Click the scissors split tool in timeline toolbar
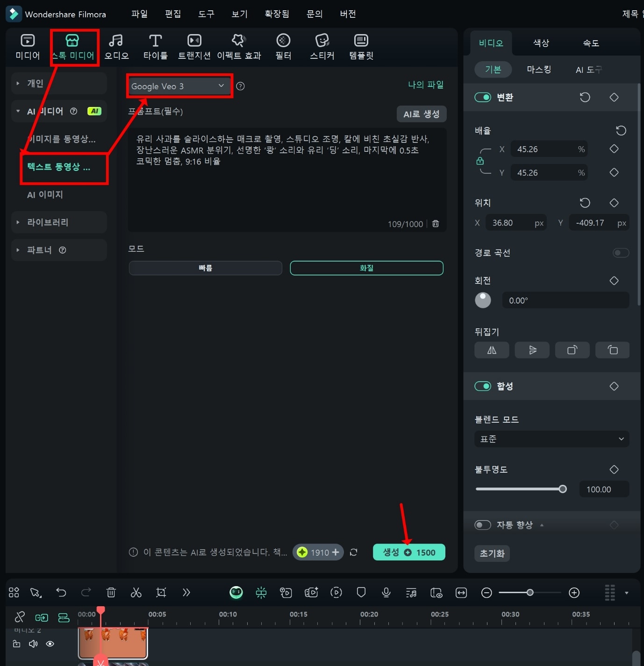 [x=136, y=593]
